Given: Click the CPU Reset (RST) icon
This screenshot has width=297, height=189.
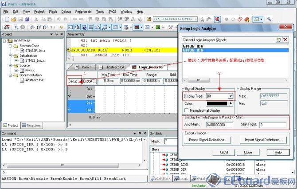Looking at the screenshot, I should 6,28.
